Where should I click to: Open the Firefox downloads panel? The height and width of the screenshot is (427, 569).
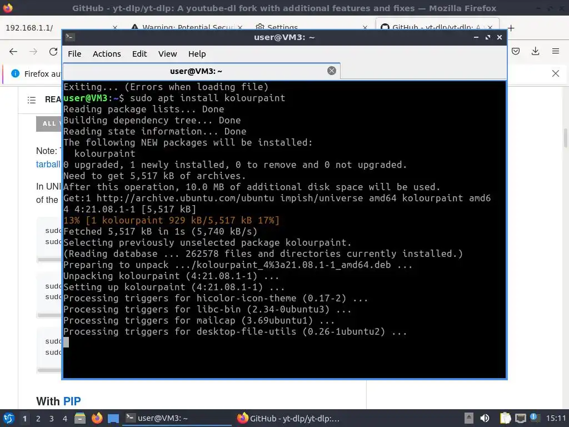point(535,51)
